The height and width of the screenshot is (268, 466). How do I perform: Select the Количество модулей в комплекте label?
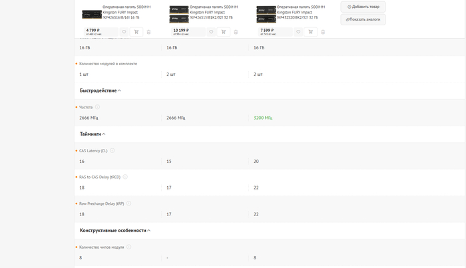tap(108, 64)
